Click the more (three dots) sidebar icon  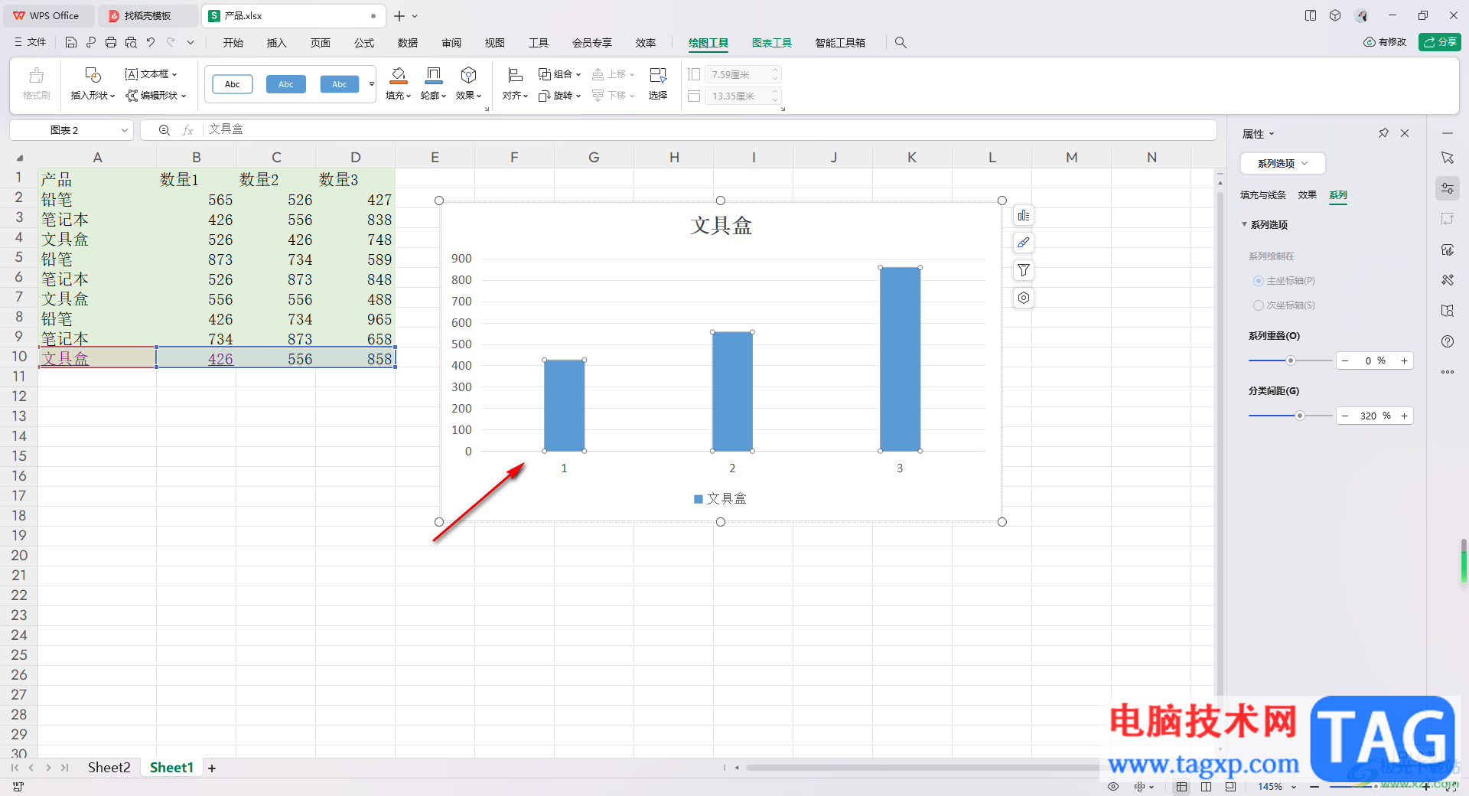[1448, 372]
